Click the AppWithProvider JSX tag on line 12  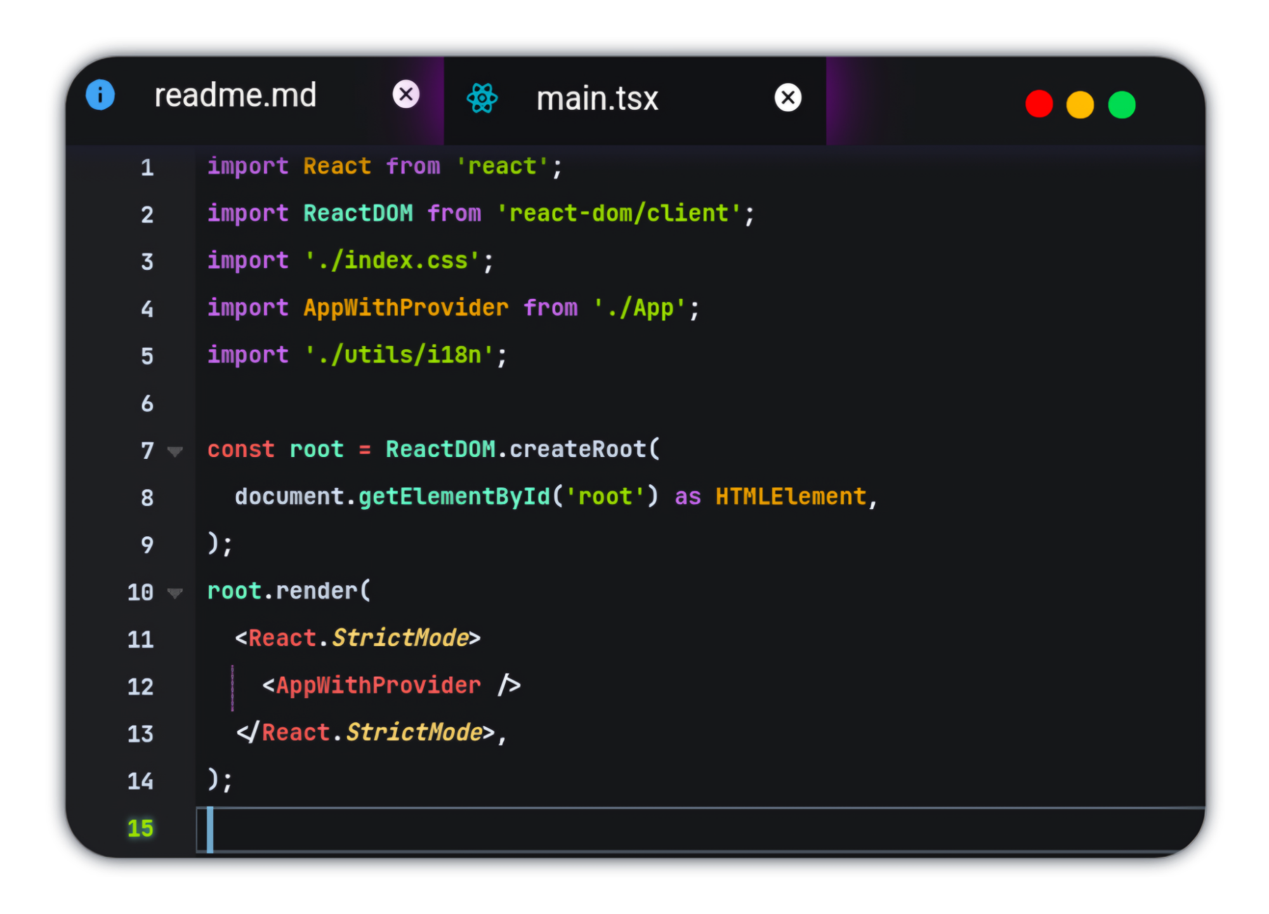(378, 685)
